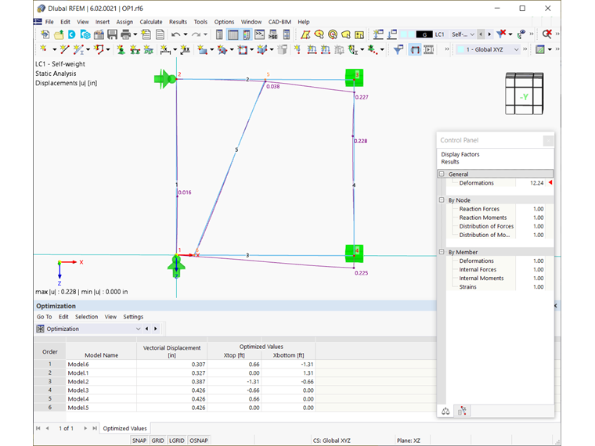Open the 1 - Global XYZ dropdown
Screen dimensions: 595x446
click(x=488, y=49)
